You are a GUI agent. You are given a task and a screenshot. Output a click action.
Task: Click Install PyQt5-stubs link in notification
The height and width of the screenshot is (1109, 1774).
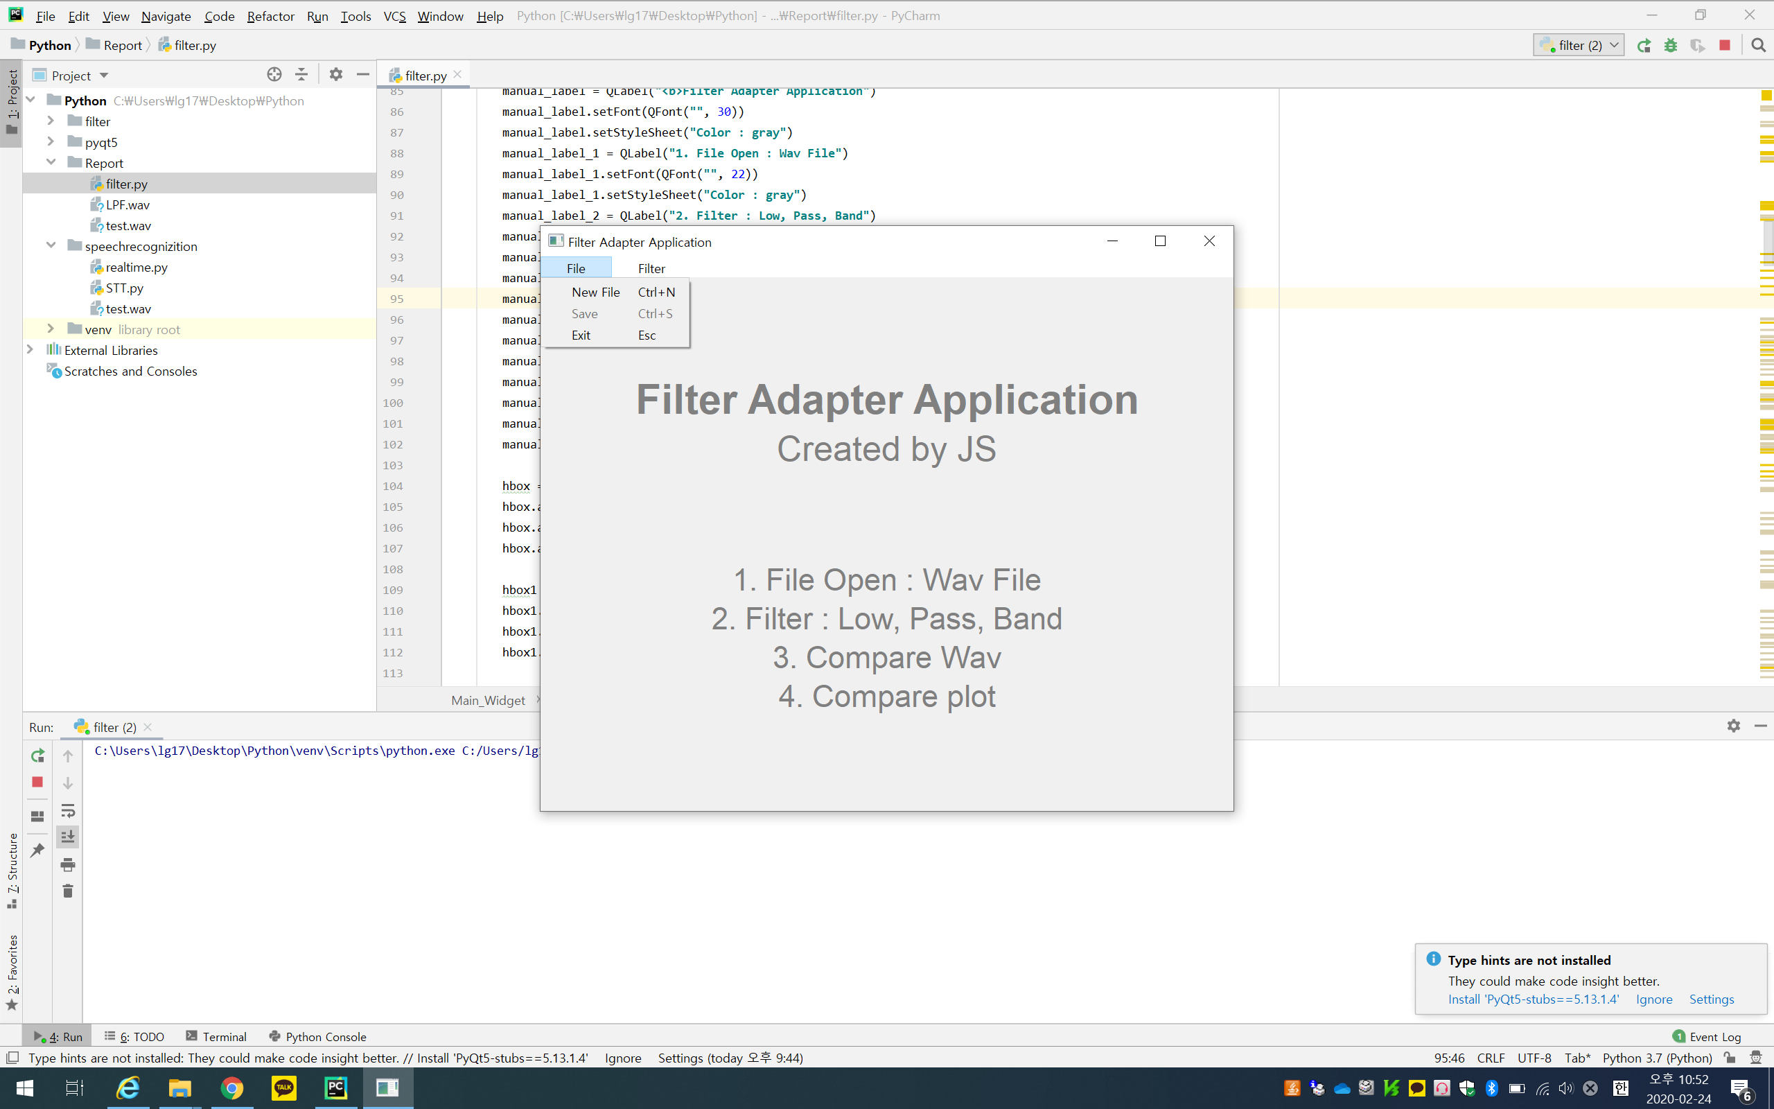(1533, 999)
